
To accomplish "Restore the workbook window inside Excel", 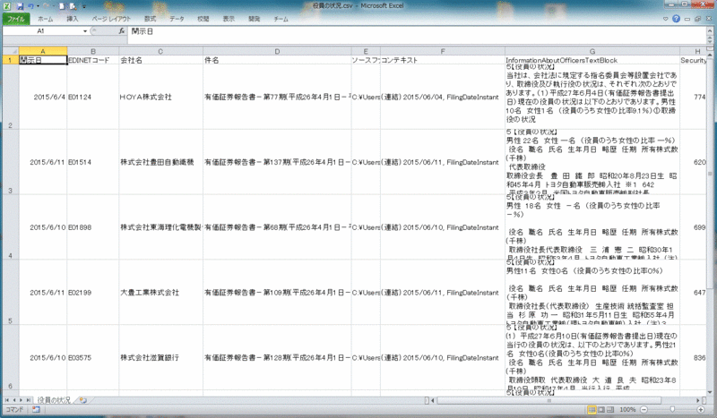I will click(698, 19).
